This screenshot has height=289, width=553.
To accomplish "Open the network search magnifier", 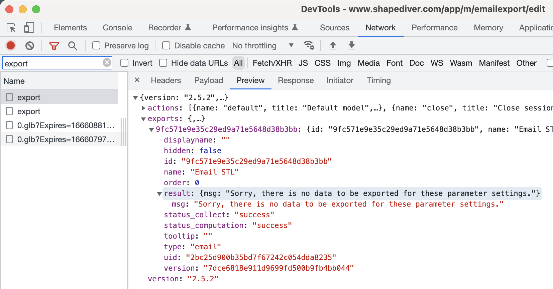I will (x=73, y=46).
